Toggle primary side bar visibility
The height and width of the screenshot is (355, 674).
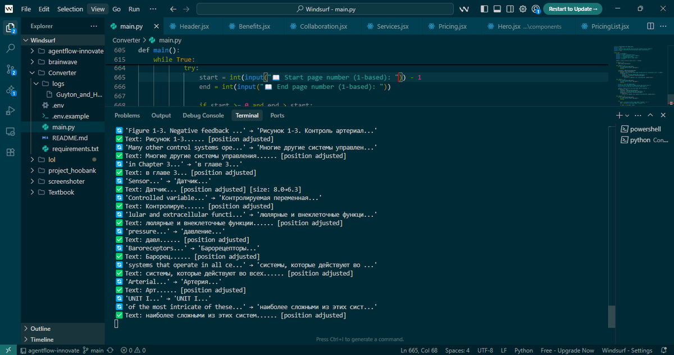coord(484,9)
